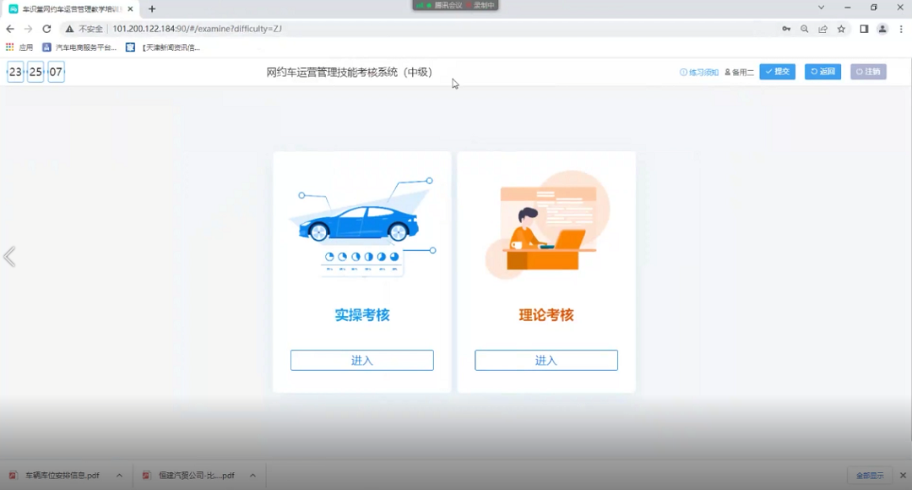Click the reload page icon
The width and height of the screenshot is (912, 490).
pyautogui.click(x=45, y=28)
